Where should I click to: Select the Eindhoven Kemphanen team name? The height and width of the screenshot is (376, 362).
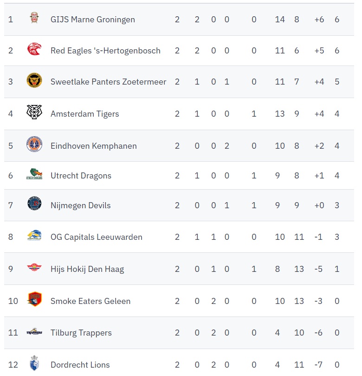pos(94,146)
